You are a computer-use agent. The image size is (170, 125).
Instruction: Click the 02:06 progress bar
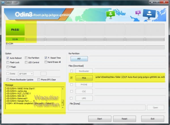(15, 39)
